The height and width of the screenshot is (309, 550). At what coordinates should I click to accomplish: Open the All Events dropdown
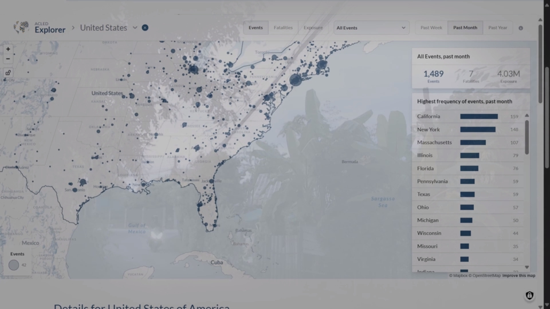(371, 27)
